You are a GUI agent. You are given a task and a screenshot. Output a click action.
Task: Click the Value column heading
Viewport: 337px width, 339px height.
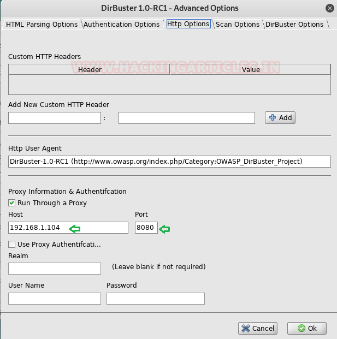click(250, 70)
